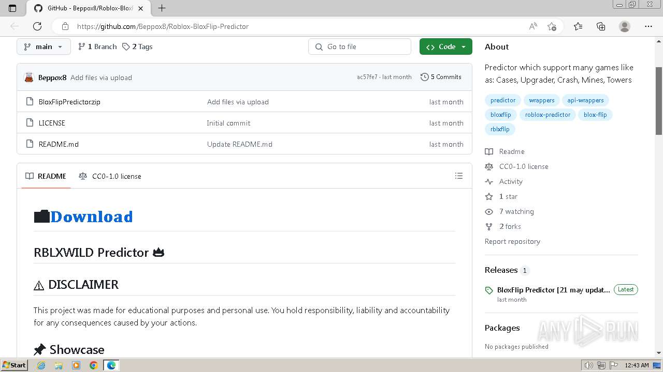Open the LICENSE file
This screenshot has width=663, height=372.
point(52,123)
